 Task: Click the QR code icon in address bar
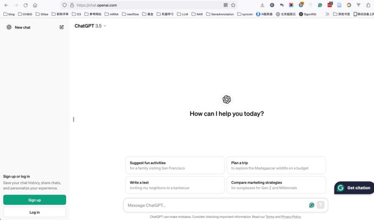(225, 5)
